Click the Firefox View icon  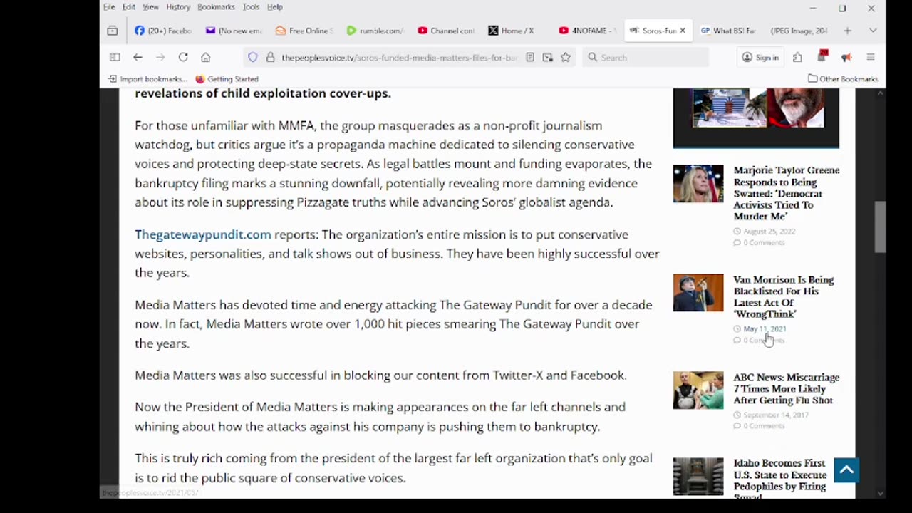tap(113, 31)
